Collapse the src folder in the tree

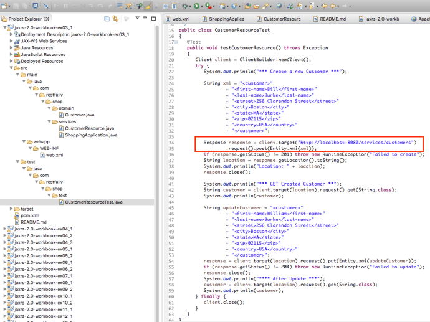pyautogui.click(x=11, y=68)
